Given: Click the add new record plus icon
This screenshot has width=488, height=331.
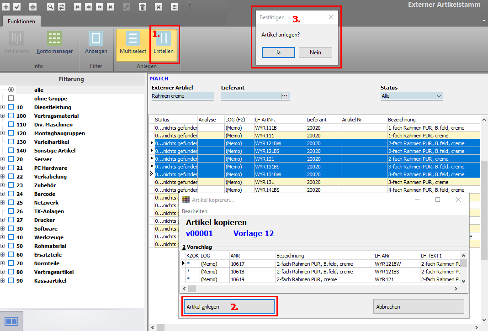Looking at the screenshot, I should pyautogui.click(x=6, y=7).
